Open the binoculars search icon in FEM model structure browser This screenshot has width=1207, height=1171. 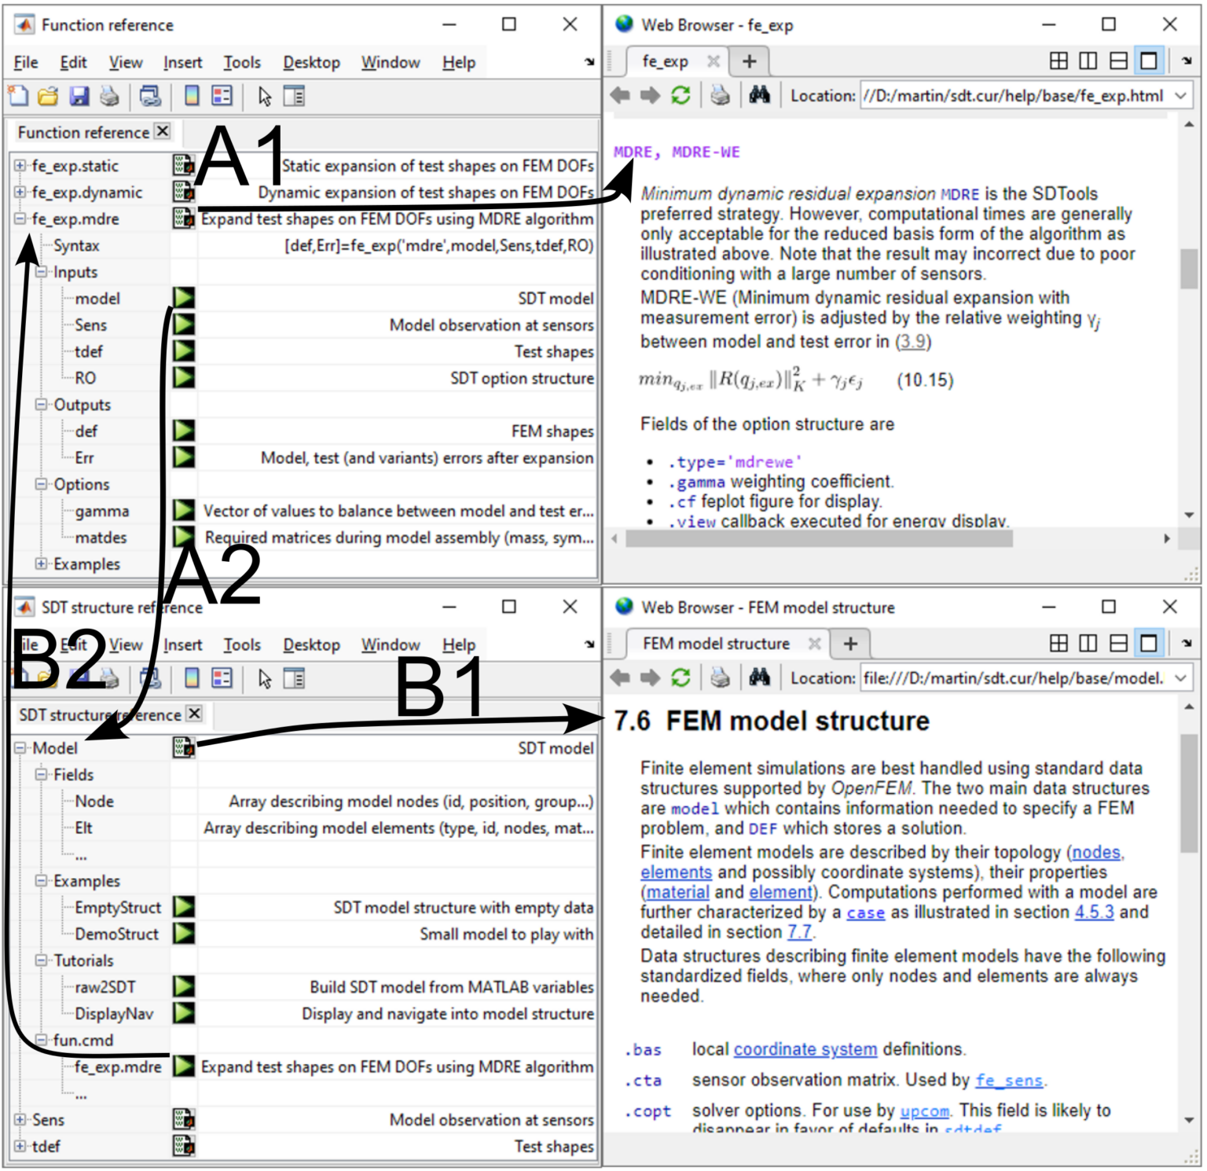pyautogui.click(x=761, y=677)
